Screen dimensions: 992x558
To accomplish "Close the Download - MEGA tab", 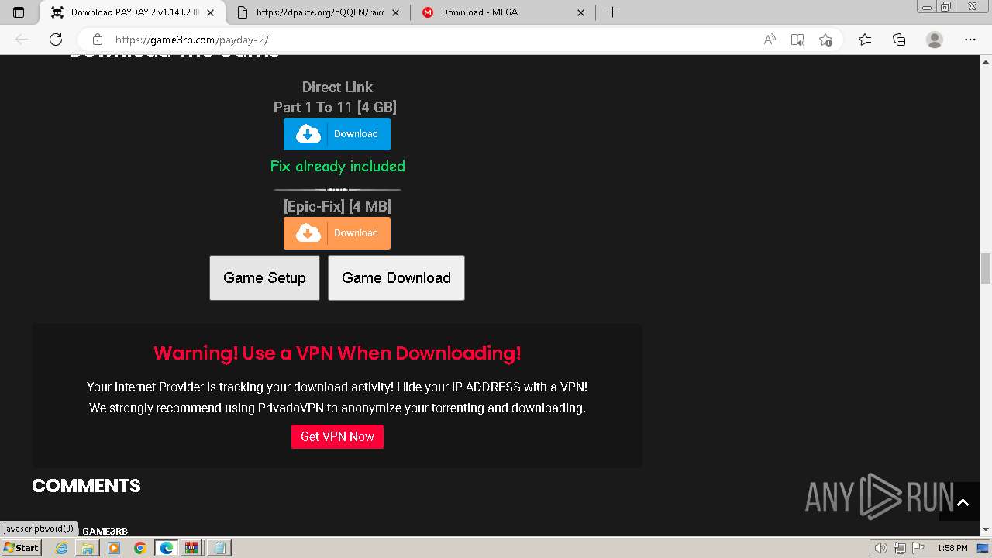I will pyautogui.click(x=582, y=12).
